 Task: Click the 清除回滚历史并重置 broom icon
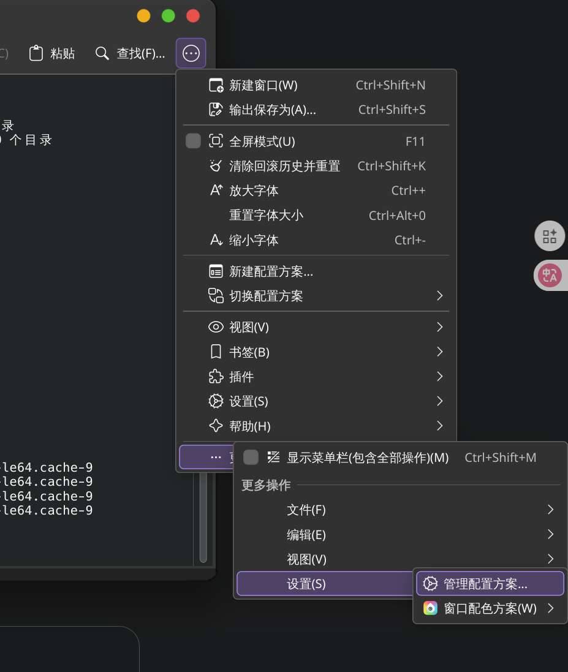pos(216,165)
